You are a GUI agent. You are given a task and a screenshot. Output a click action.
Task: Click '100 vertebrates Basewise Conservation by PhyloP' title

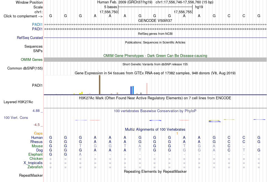pos(155,111)
